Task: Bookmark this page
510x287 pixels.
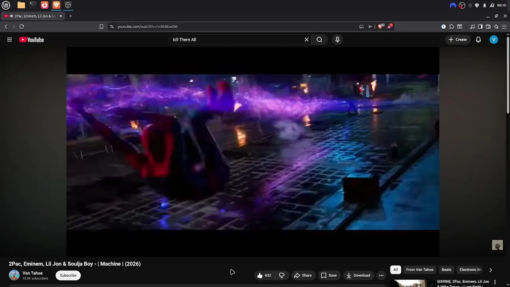Action: pos(101,27)
